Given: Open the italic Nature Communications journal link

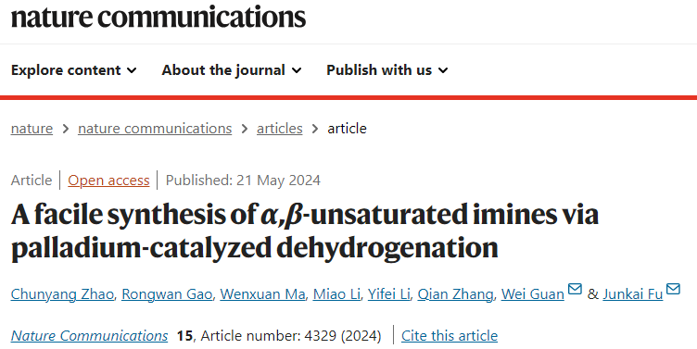Looking at the screenshot, I should click(89, 336).
